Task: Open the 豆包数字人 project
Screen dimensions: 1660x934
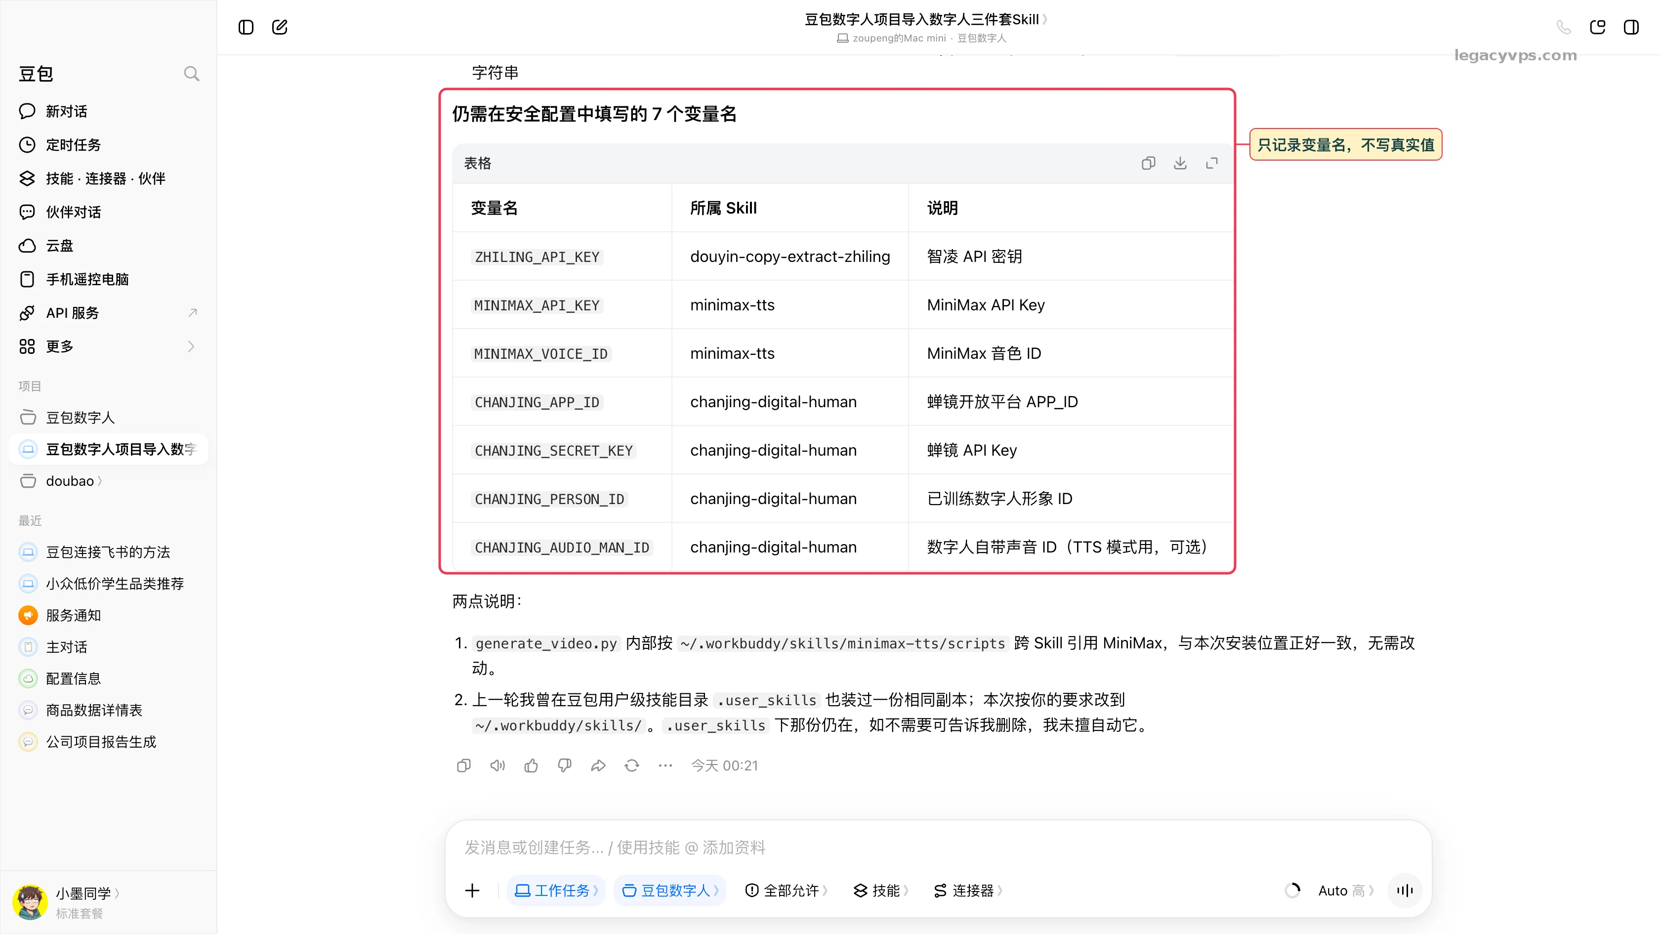Action: pyautogui.click(x=108, y=418)
